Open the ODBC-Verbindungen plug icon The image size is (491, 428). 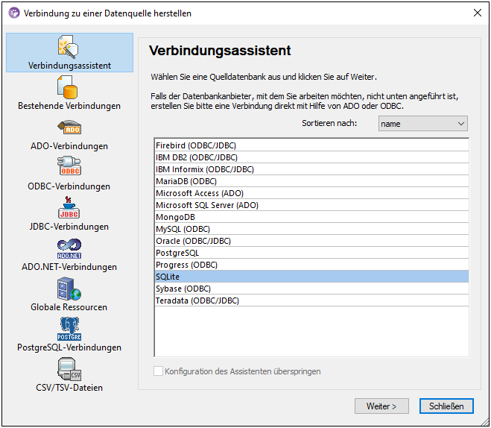[69, 166]
